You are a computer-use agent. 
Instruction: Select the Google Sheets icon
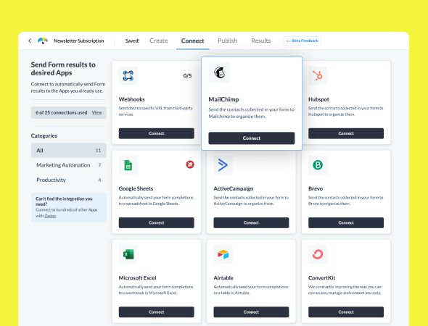coord(128,165)
